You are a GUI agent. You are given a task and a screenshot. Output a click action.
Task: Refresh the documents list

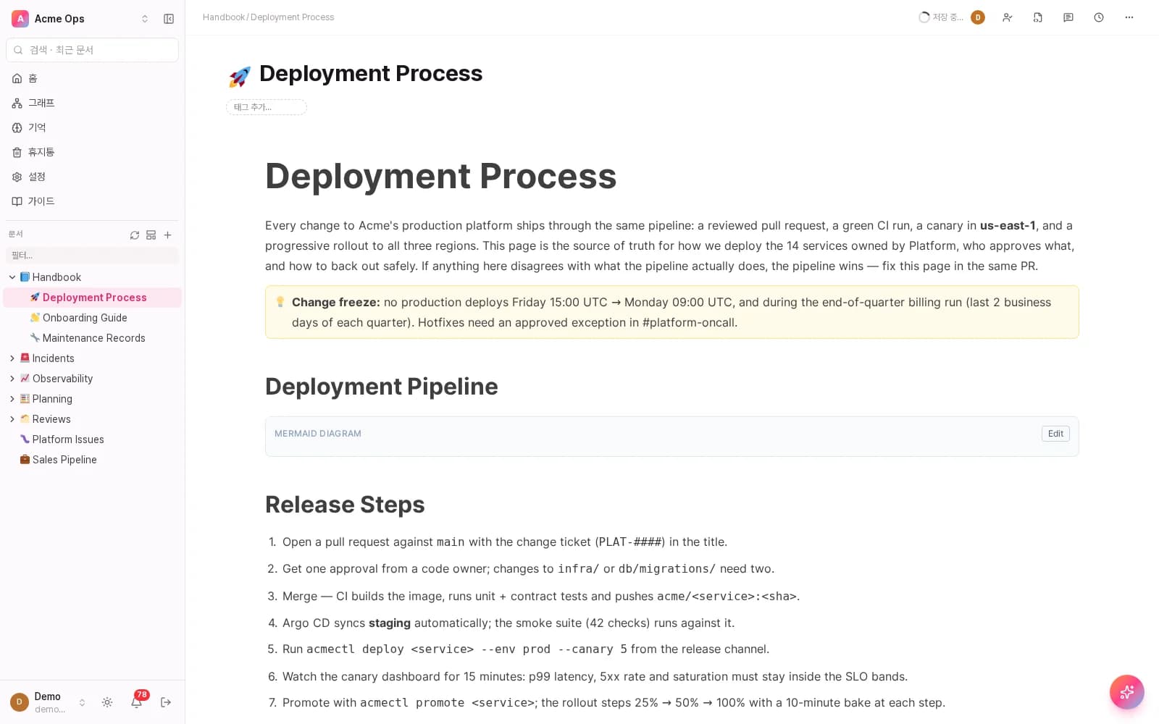pos(135,235)
